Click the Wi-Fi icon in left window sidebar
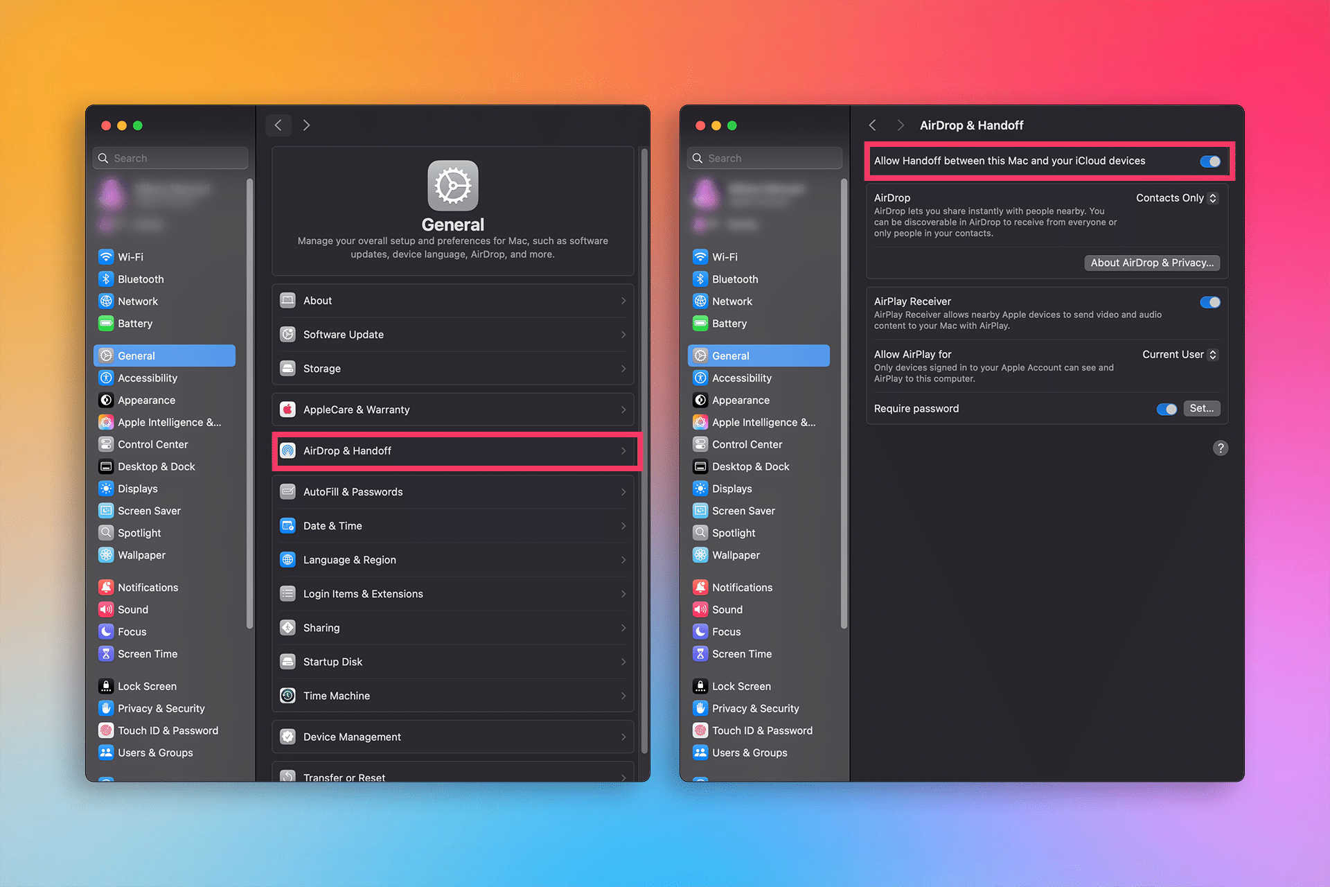 106,257
